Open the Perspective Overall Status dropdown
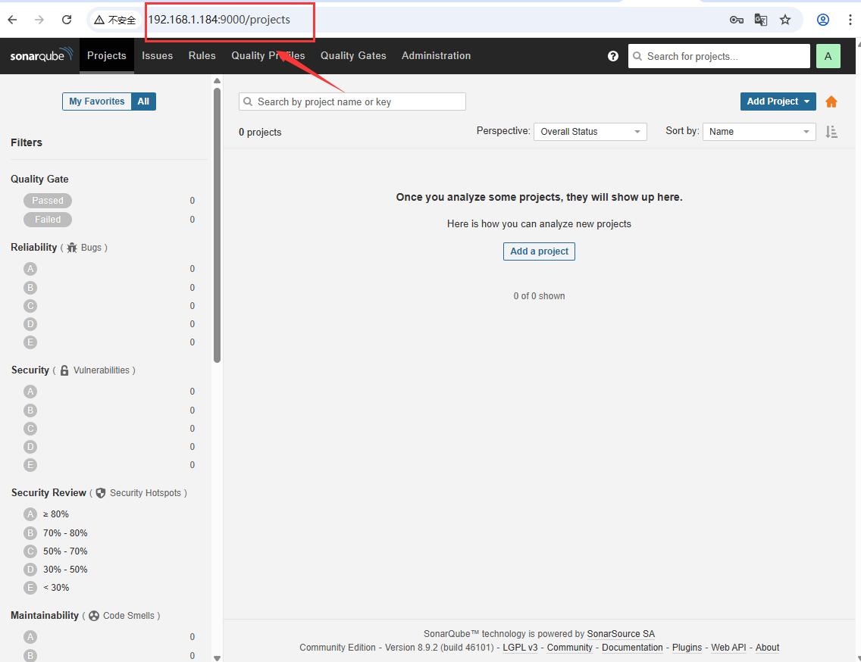Viewport: 861px width, 662px height. pyautogui.click(x=590, y=131)
